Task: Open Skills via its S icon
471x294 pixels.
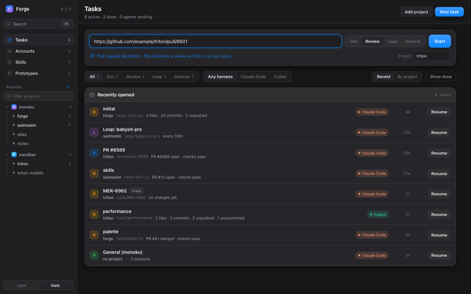Action: (x=9, y=62)
